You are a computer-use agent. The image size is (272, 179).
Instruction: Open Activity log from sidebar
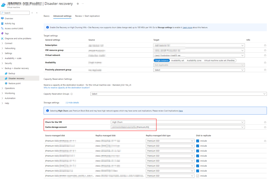pos(10,23)
